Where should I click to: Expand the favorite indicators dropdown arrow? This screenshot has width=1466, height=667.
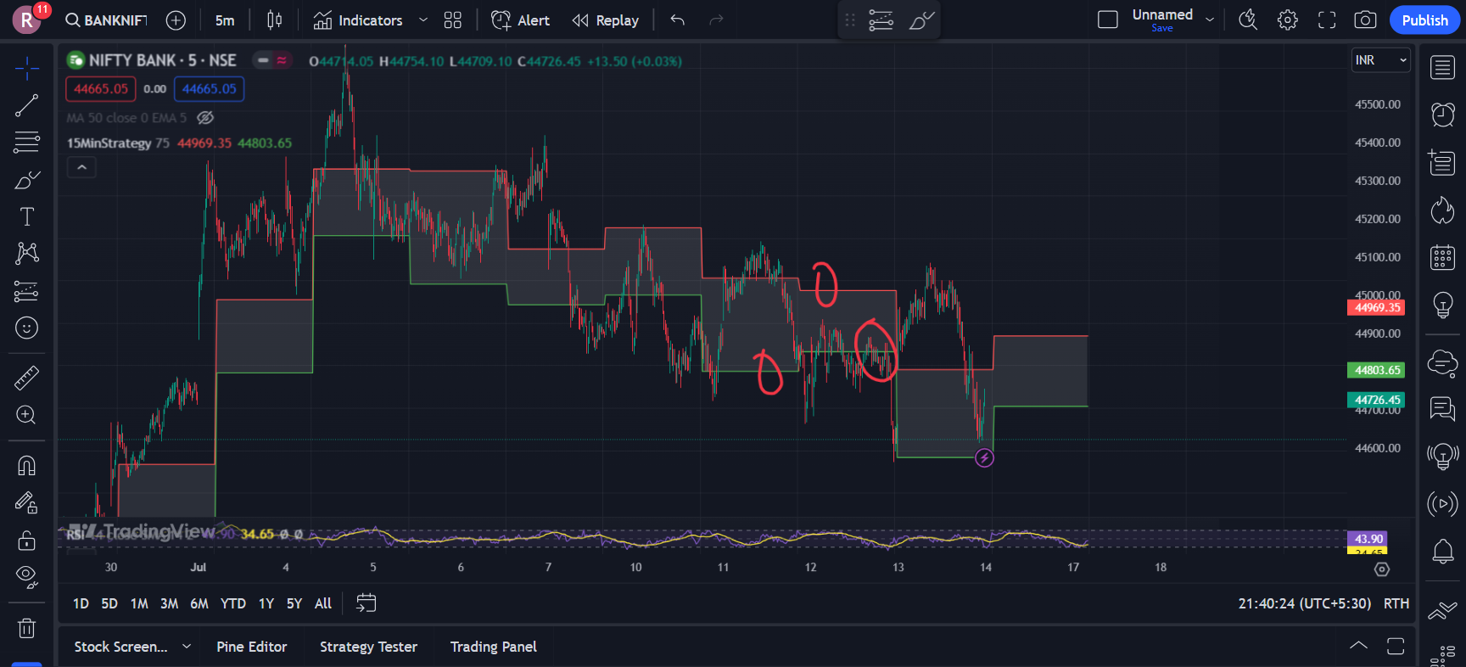coord(422,20)
